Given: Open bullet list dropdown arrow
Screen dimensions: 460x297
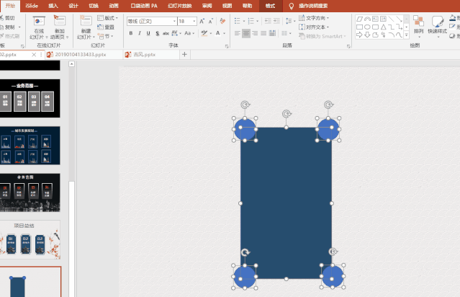Looking at the screenshot, I should pyautogui.click(x=244, y=21).
